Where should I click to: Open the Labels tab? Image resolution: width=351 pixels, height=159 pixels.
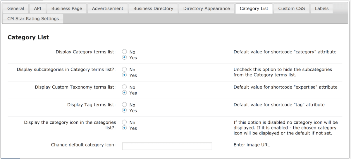[x=322, y=8]
